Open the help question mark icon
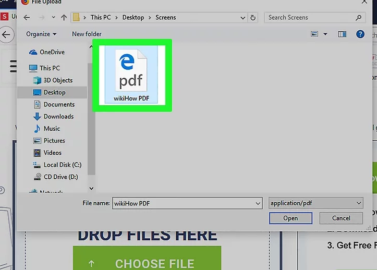377x270 pixels. point(360,34)
